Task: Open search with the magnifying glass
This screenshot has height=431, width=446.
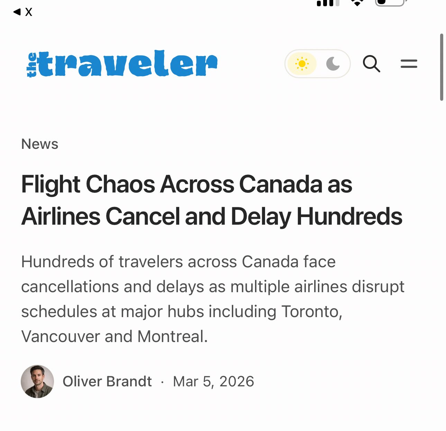Action: [371, 64]
